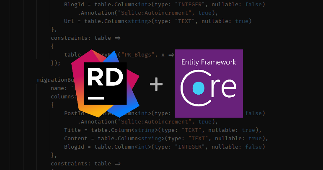Click the '});' closing line
323x170 pixels.
(56, 63)
